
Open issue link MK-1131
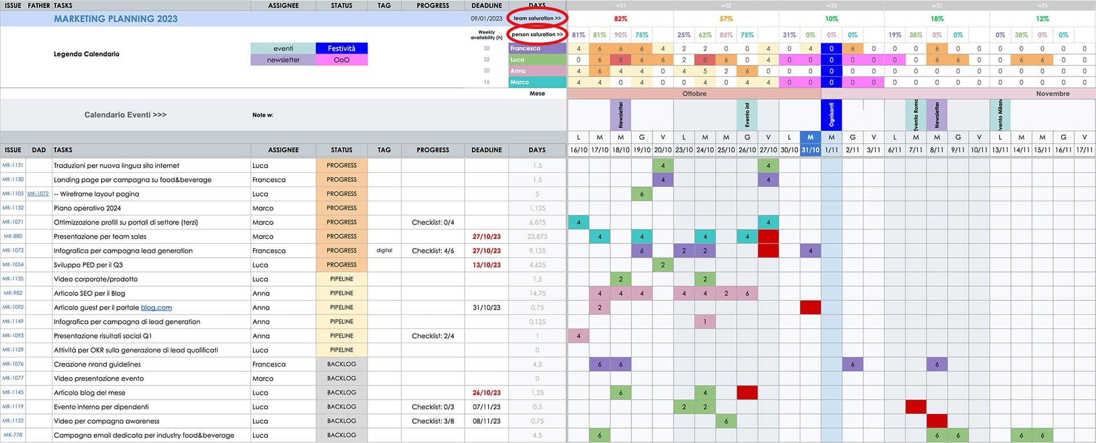pos(13,165)
